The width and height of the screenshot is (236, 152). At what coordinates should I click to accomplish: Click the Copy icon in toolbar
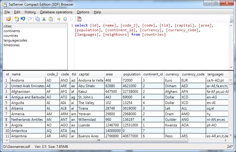click(x=38, y=19)
